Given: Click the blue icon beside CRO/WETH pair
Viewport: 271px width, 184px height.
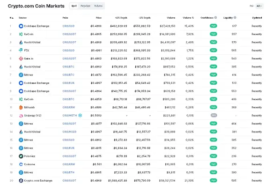Looking at the screenshot, I should [80, 115].
